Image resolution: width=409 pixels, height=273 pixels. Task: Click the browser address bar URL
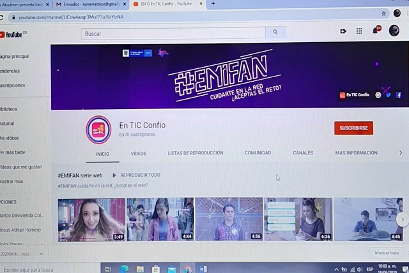pos(71,17)
